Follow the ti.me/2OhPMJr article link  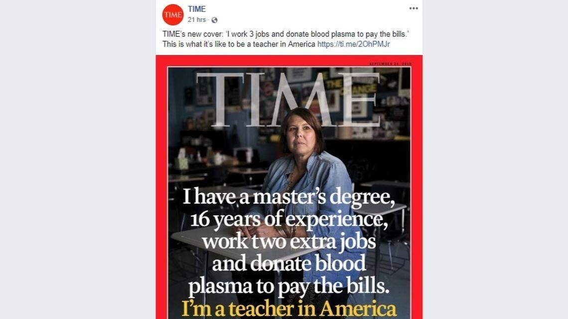[x=353, y=44]
